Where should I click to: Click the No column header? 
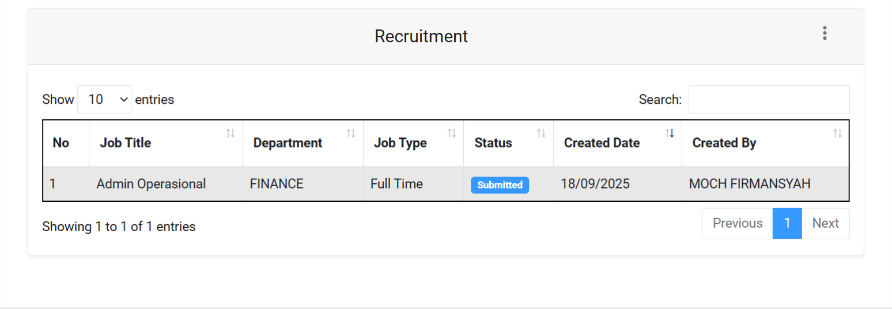point(61,143)
